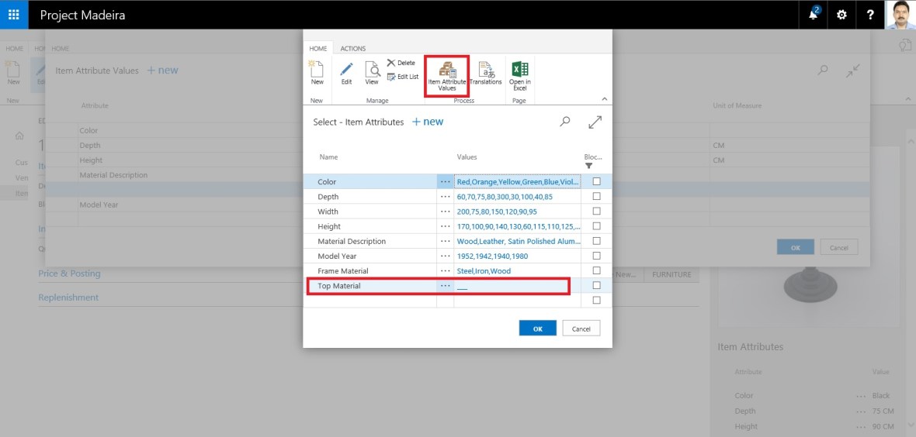The height and width of the screenshot is (437, 916).
Task: Click the New icon in the dialog ribbon
Action: click(x=317, y=71)
